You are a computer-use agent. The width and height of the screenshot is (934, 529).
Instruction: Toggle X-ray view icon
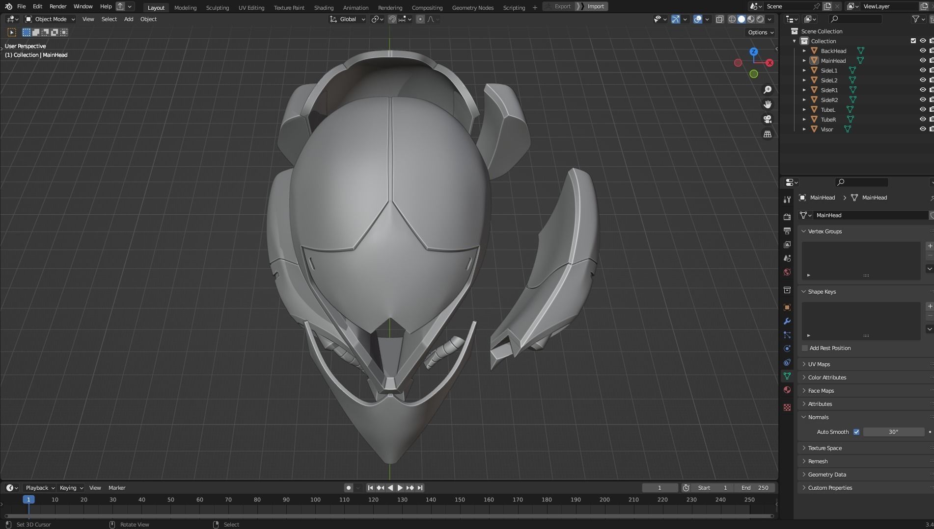(x=719, y=19)
